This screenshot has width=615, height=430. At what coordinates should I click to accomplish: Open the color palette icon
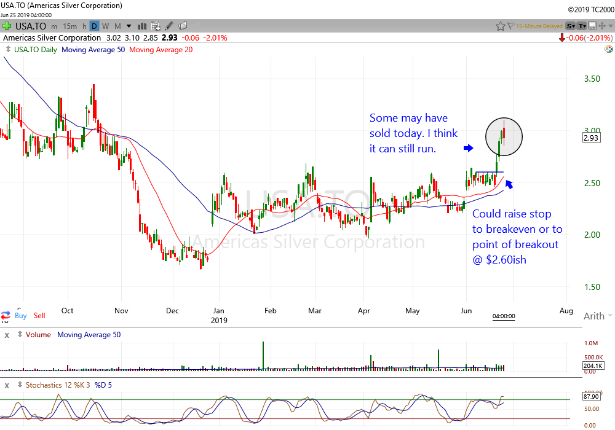[x=609, y=49]
